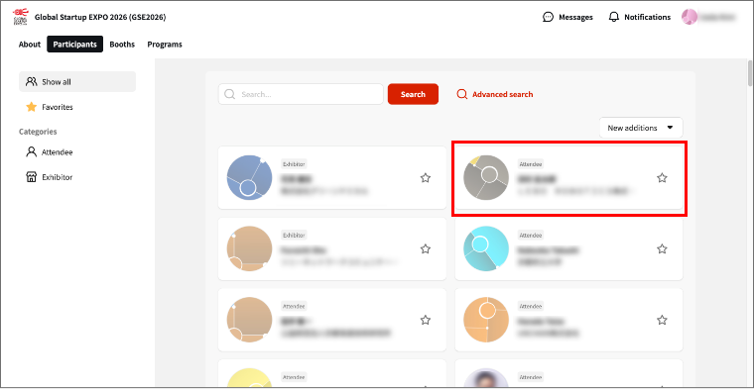Open the New additions sort dropdown
The width and height of the screenshot is (754, 389).
click(641, 128)
